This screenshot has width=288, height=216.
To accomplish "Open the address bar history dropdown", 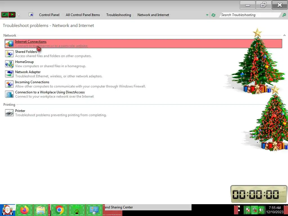I will [x=207, y=15].
